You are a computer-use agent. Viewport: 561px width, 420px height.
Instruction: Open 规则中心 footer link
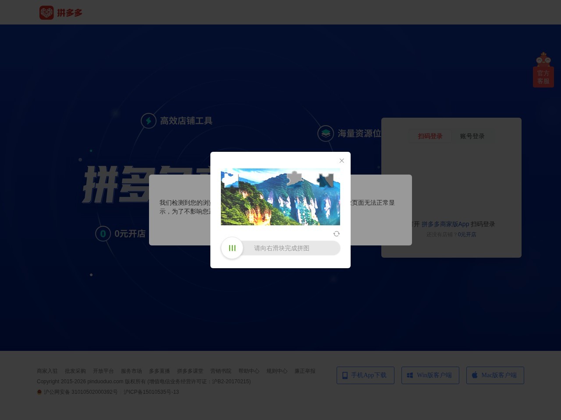tap(277, 371)
